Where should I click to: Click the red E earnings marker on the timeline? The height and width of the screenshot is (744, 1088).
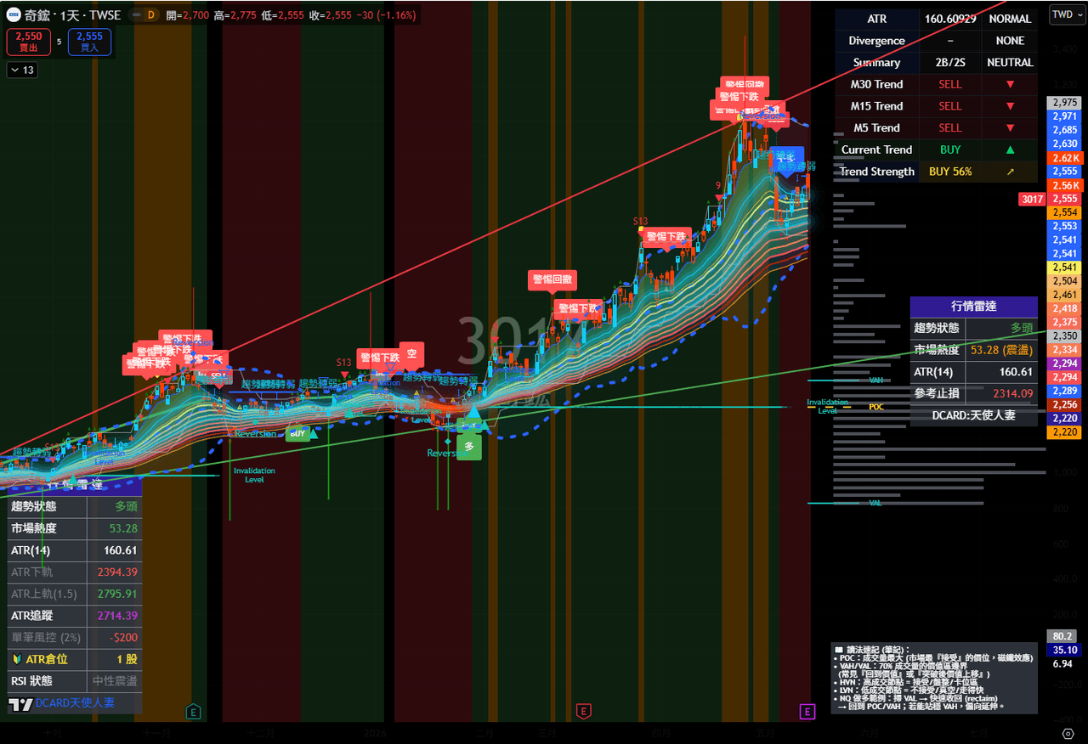(583, 711)
